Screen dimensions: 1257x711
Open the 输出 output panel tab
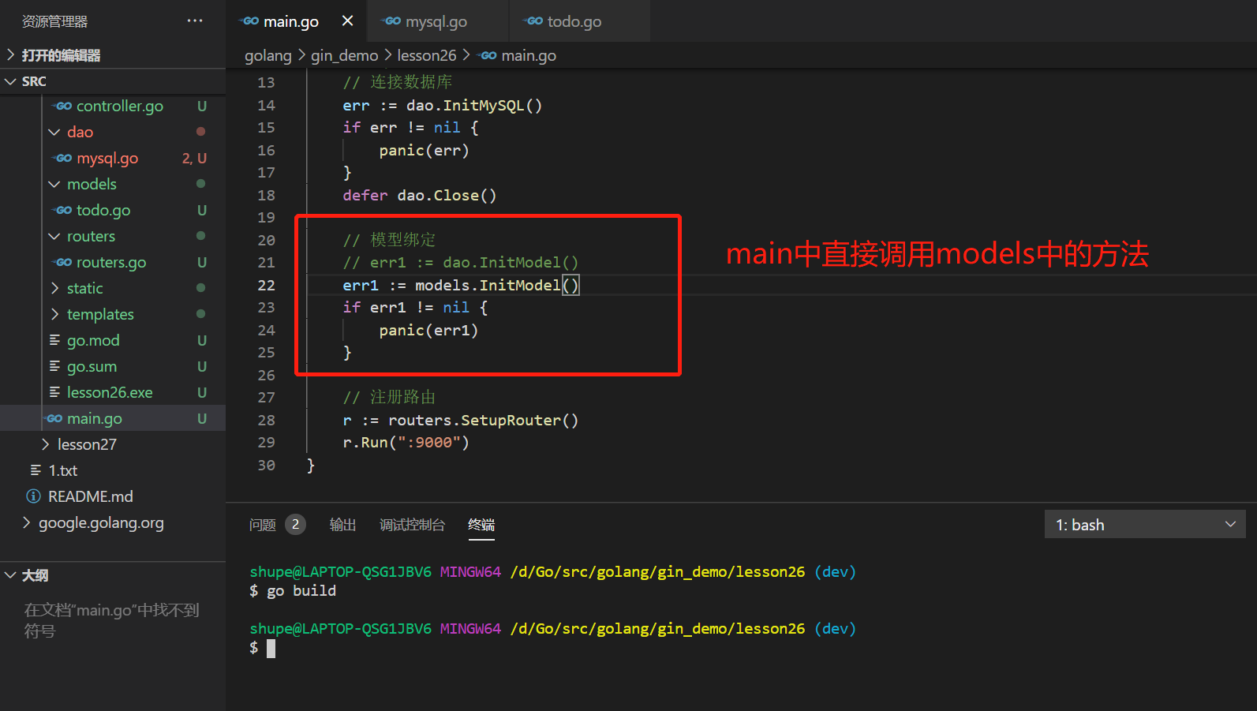(x=342, y=525)
